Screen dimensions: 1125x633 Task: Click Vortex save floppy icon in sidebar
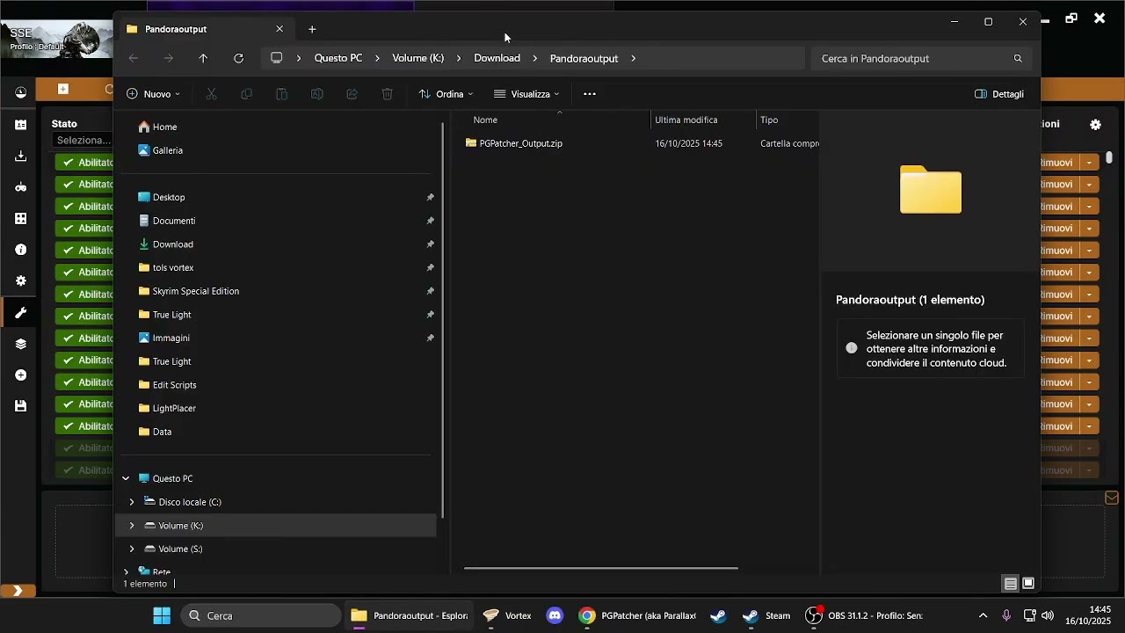20,406
